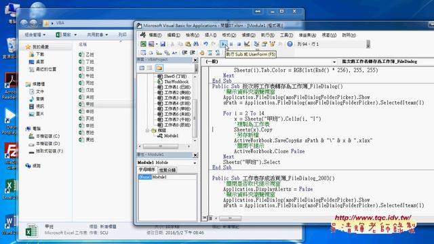
Task: Run Sub/UserForm with the play icon
Action: coord(223,44)
